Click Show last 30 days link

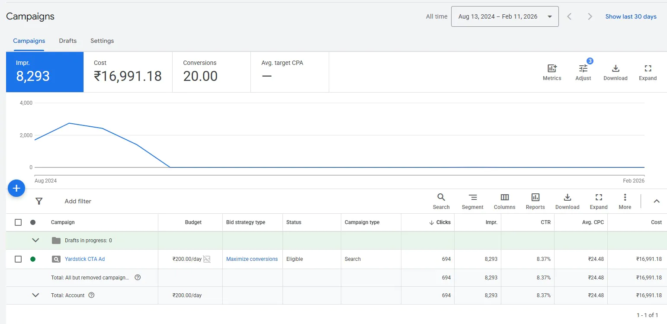click(631, 16)
